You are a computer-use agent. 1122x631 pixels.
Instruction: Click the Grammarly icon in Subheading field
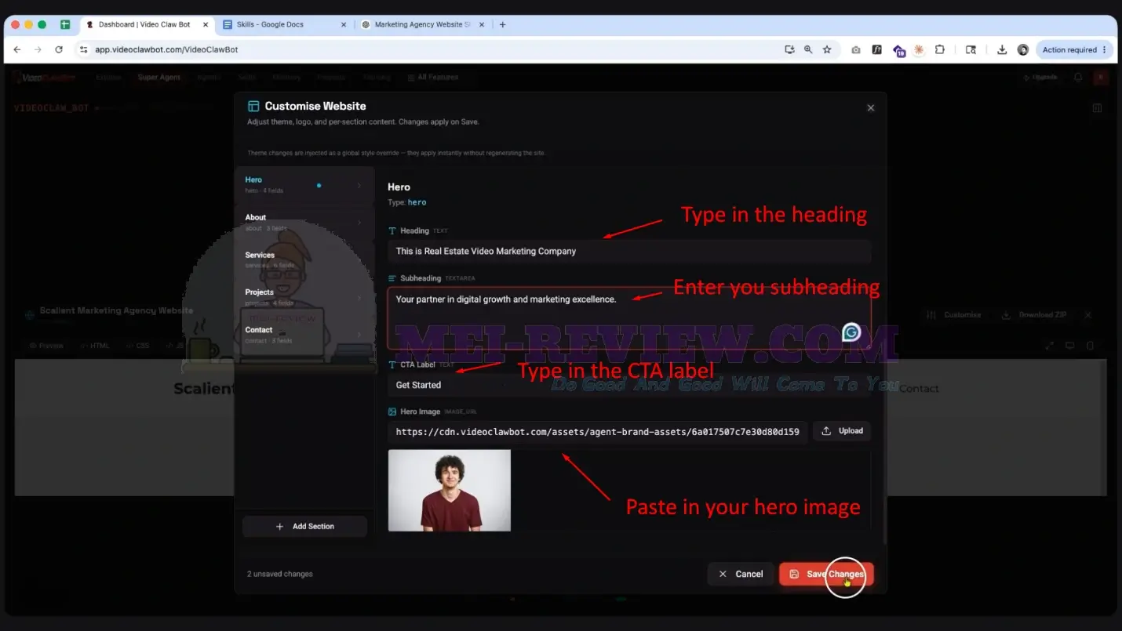tap(851, 332)
